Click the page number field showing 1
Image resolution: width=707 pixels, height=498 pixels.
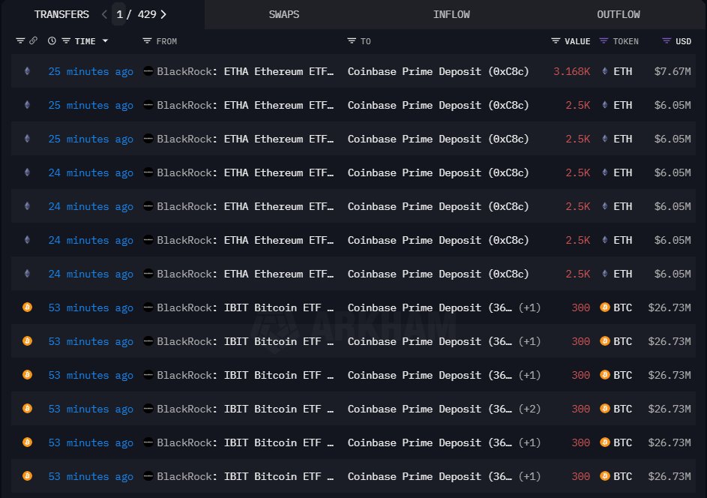[119, 14]
